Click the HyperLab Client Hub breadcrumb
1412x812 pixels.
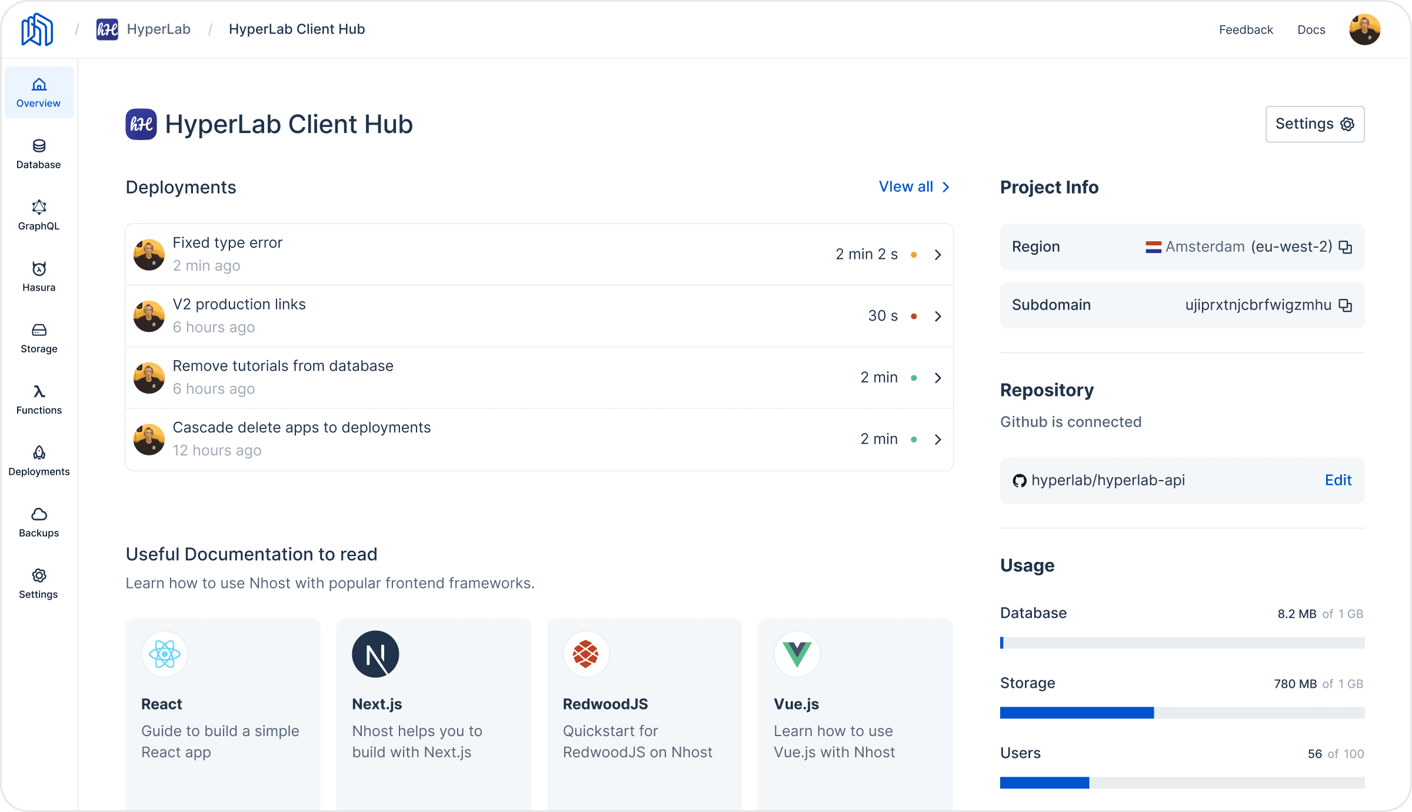297,29
